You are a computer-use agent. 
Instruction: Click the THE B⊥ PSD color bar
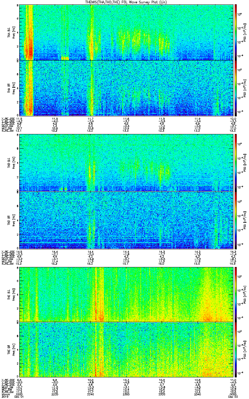coord(236,294)
